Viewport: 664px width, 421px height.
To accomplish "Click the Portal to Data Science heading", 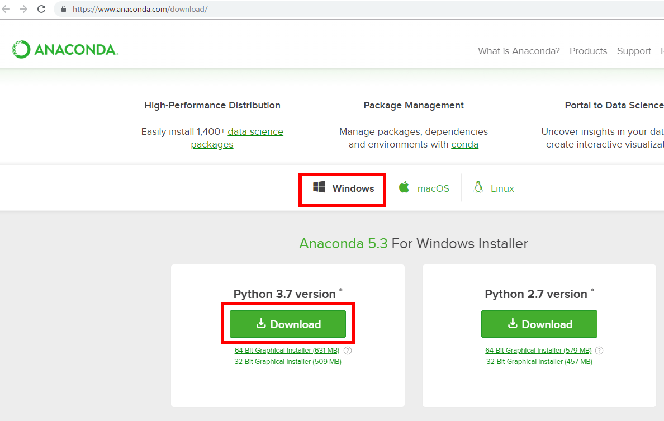I will point(614,105).
